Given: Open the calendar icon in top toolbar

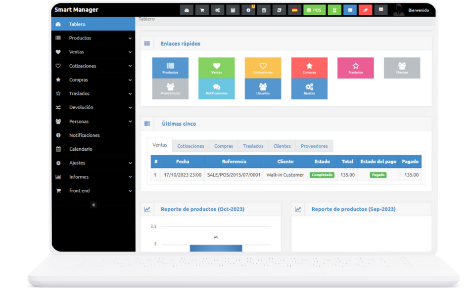Looking at the screenshot, I should tap(264, 10).
